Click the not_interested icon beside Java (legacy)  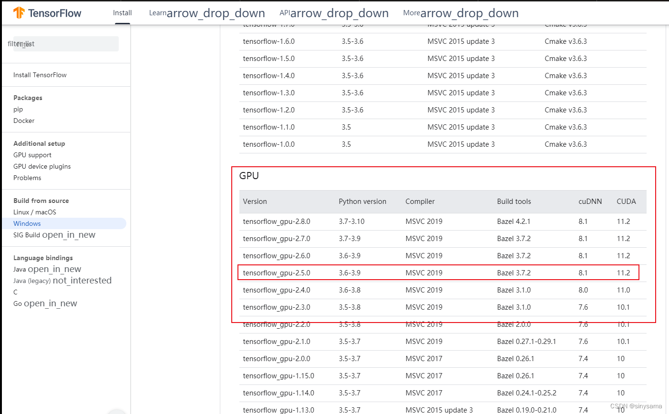tap(82, 281)
